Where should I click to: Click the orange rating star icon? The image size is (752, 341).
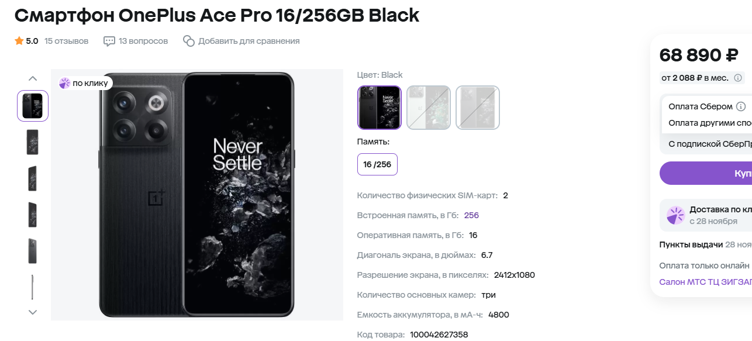19,41
